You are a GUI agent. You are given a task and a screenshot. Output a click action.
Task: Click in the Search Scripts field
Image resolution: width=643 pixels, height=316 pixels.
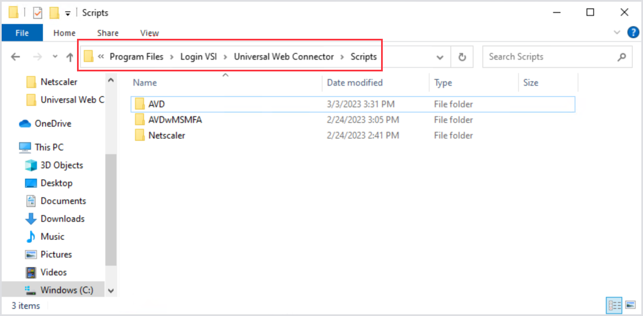pyautogui.click(x=548, y=57)
